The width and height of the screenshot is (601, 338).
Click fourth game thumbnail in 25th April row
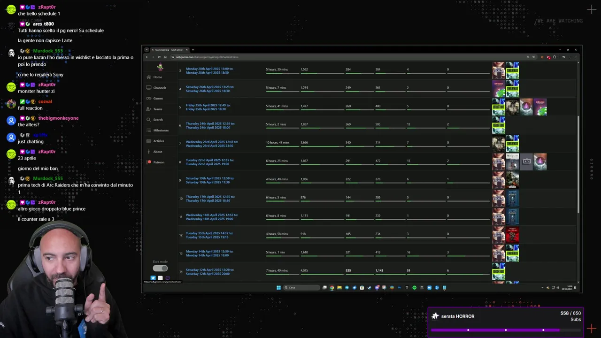540,107
